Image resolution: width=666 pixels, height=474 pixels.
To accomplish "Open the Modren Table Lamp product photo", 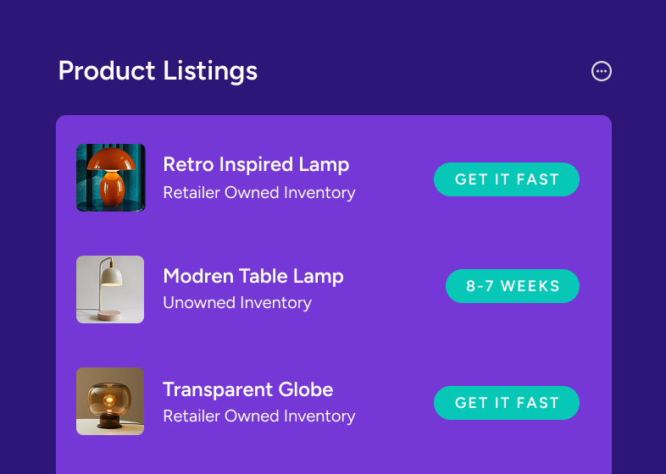I will [110, 289].
